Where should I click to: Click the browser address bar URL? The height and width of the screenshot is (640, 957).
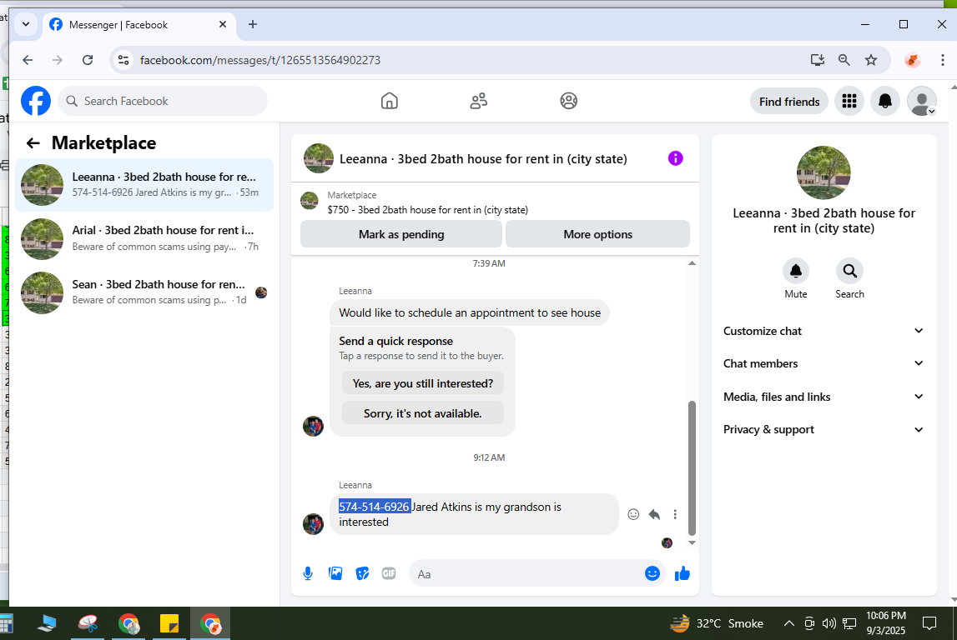260,60
